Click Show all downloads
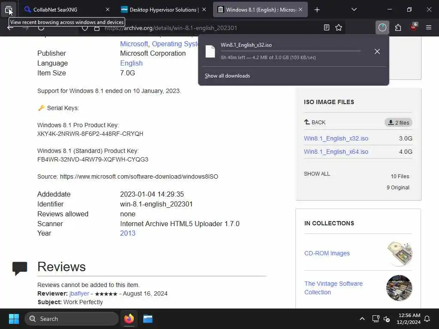This screenshot has width=439, height=329. click(227, 76)
